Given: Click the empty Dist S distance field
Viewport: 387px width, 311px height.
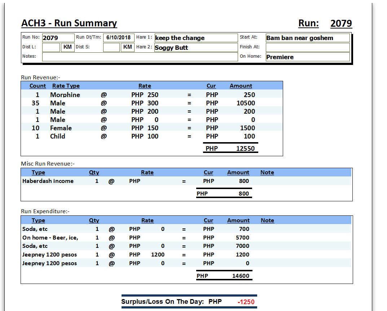Looking at the screenshot, I should point(111,47).
